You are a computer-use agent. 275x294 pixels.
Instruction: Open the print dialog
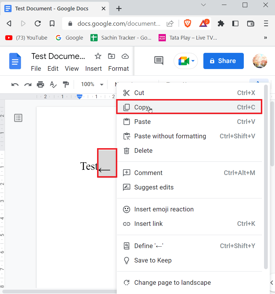(x=40, y=84)
